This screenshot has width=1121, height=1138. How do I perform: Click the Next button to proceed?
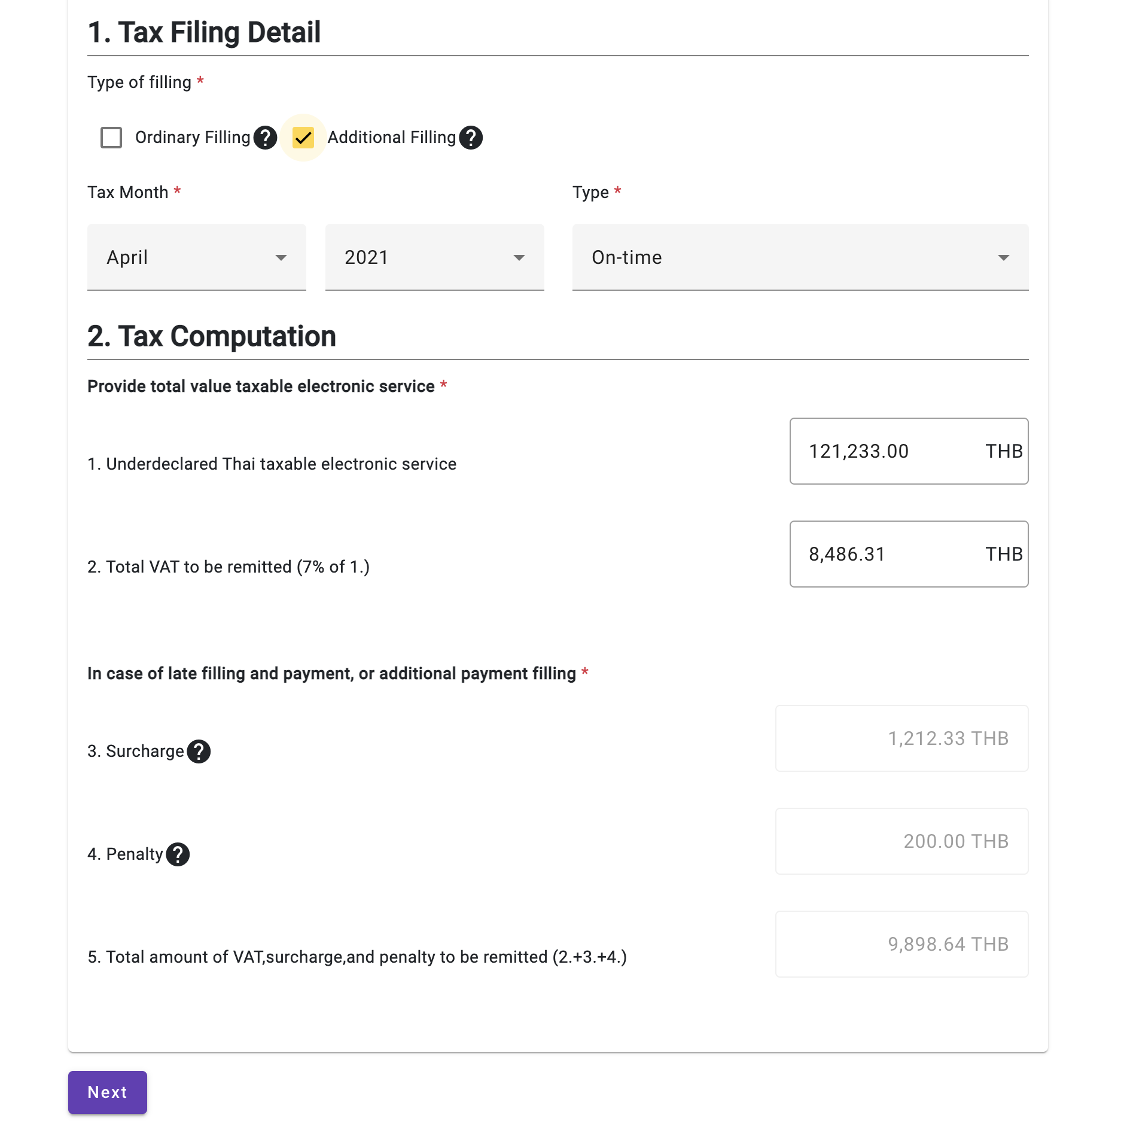click(107, 1092)
